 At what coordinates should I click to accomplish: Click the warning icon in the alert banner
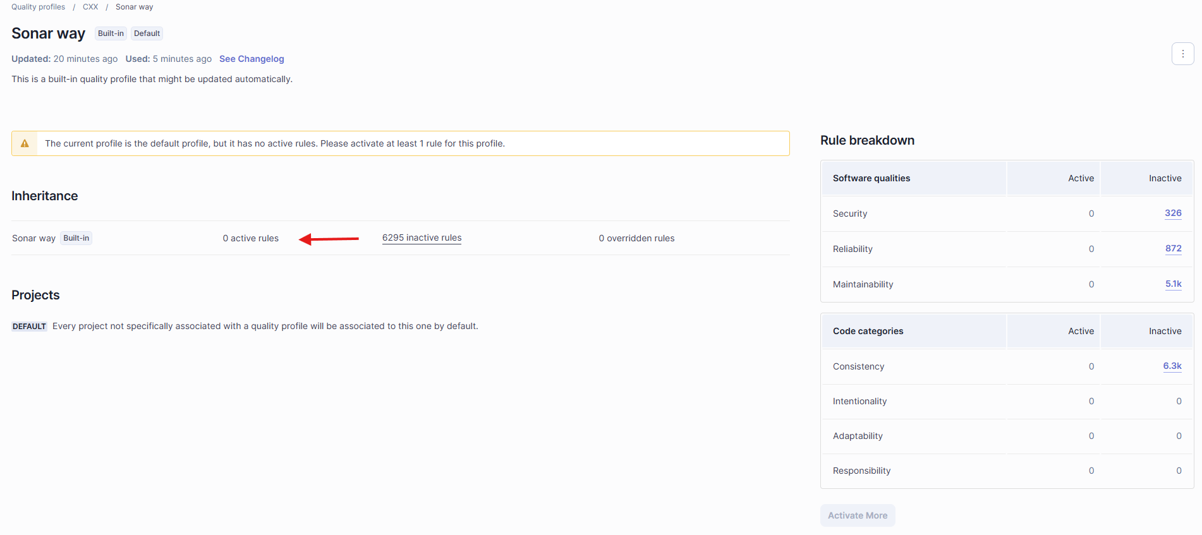[25, 143]
